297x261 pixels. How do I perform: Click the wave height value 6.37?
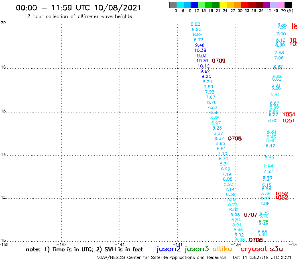(x=219, y=139)
